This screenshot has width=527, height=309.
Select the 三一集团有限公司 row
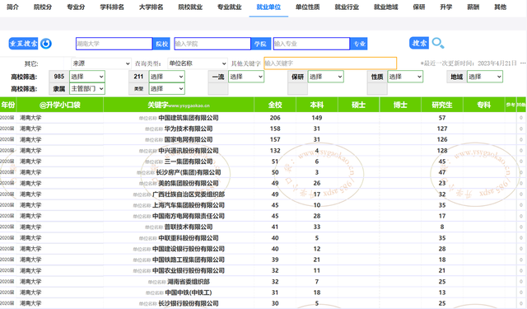pyautogui.click(x=263, y=162)
